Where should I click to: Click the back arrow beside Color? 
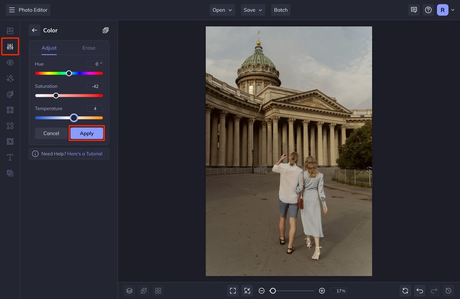[35, 30]
